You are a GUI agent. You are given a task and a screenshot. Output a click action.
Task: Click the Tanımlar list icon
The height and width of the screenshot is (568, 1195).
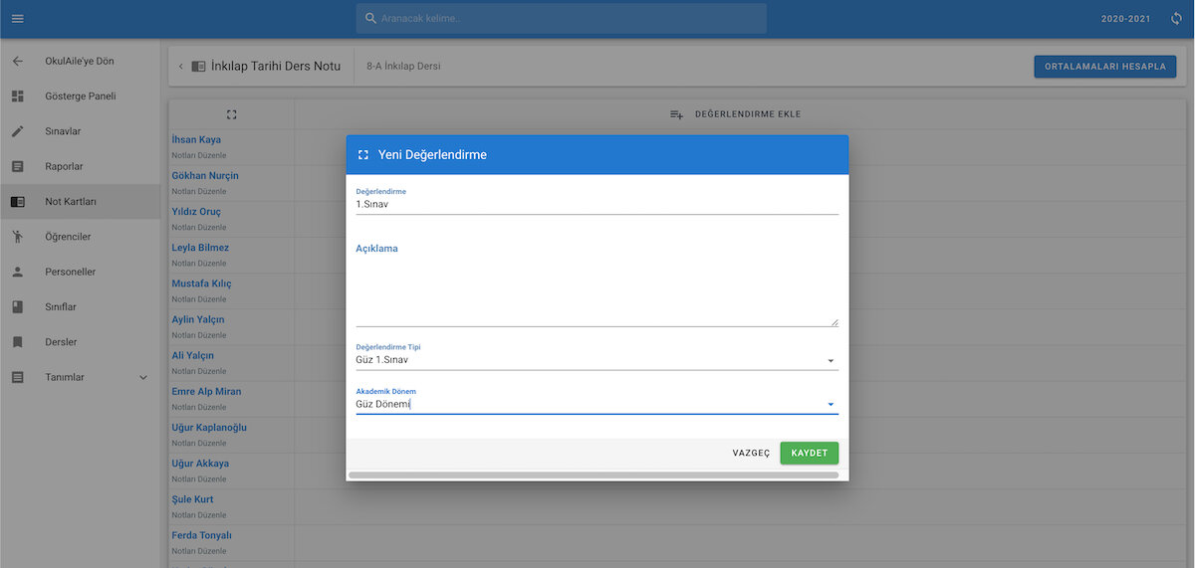(x=17, y=378)
